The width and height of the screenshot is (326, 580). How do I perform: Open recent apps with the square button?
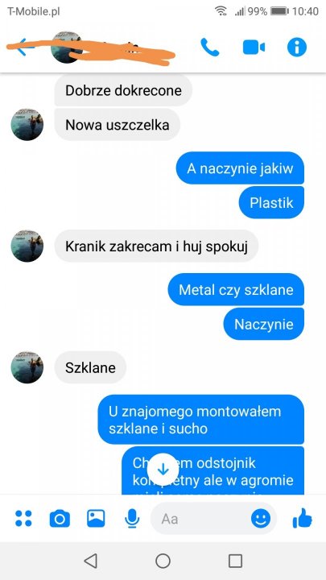point(235,561)
